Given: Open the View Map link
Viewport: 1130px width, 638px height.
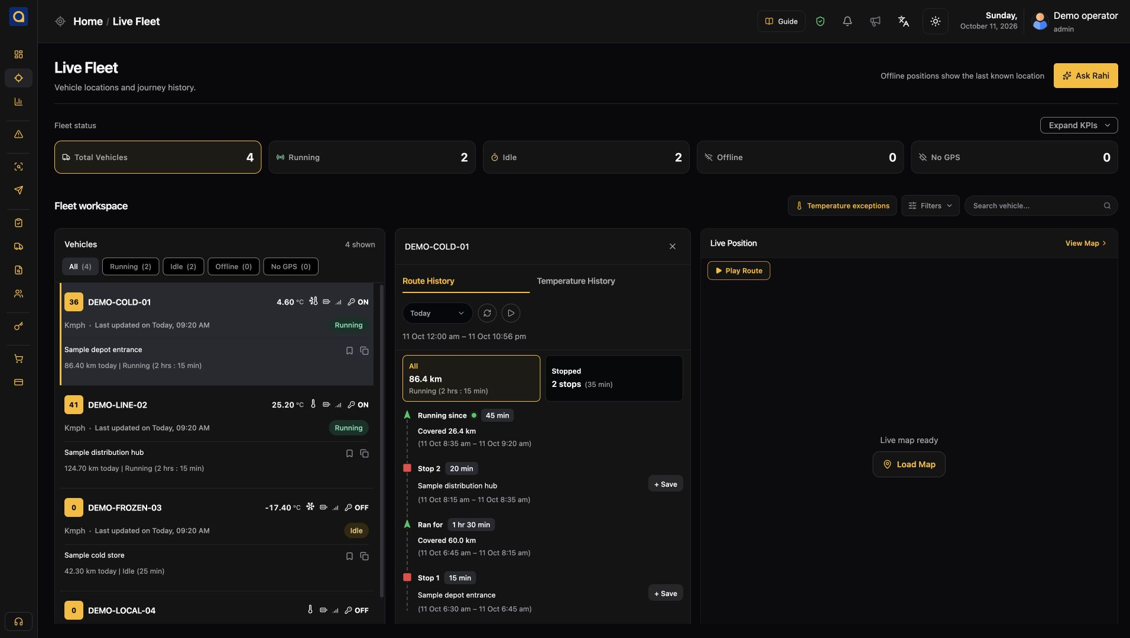Looking at the screenshot, I should click(x=1086, y=243).
